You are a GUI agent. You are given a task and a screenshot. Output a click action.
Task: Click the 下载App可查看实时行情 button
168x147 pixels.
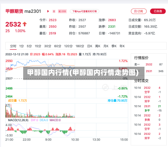pyautogui.click(x=84, y=11)
